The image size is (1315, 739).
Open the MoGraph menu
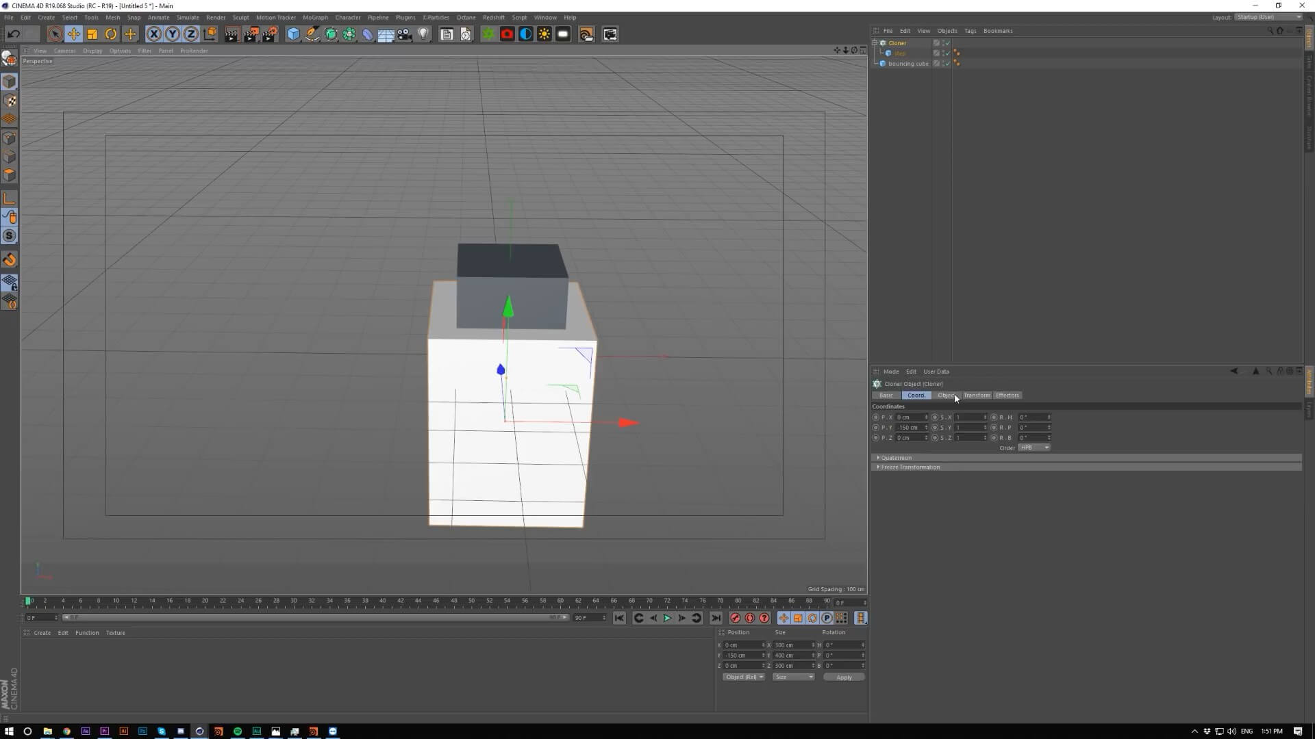click(x=315, y=17)
